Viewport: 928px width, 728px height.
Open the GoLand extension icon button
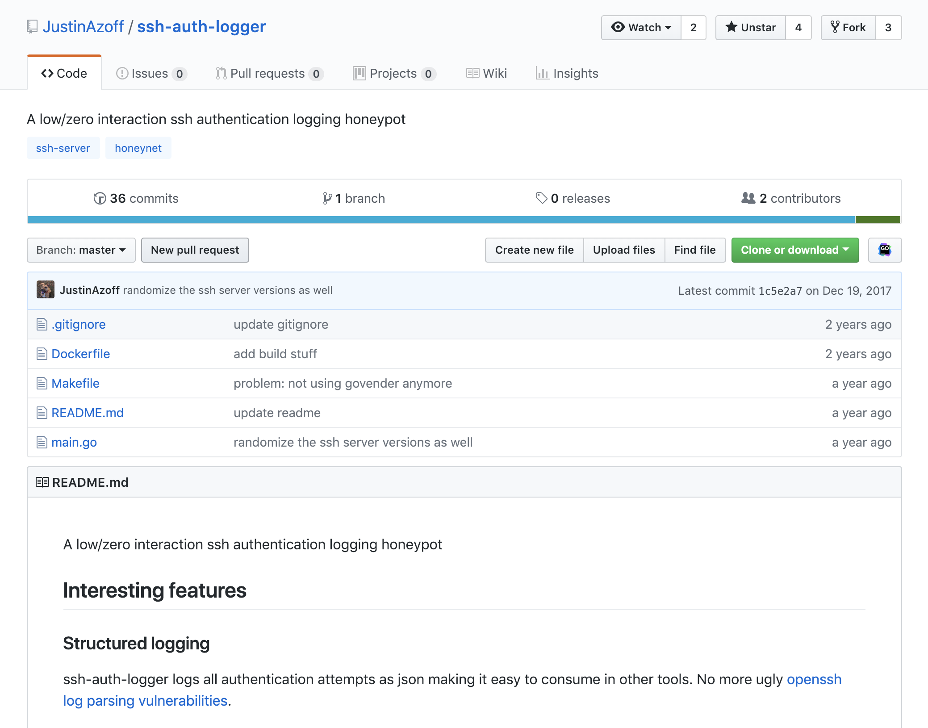point(885,250)
